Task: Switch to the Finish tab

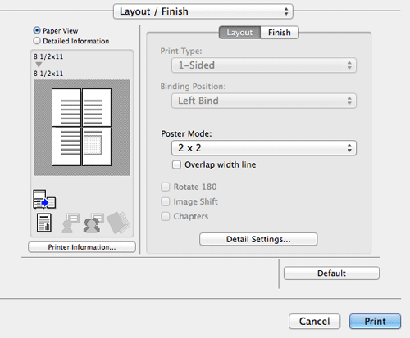Action: (x=280, y=33)
